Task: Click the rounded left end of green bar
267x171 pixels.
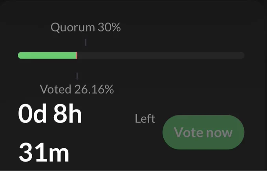Action: pos(20,56)
